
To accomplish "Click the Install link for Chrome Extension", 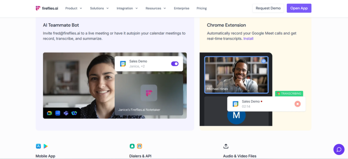I will pyautogui.click(x=248, y=39).
